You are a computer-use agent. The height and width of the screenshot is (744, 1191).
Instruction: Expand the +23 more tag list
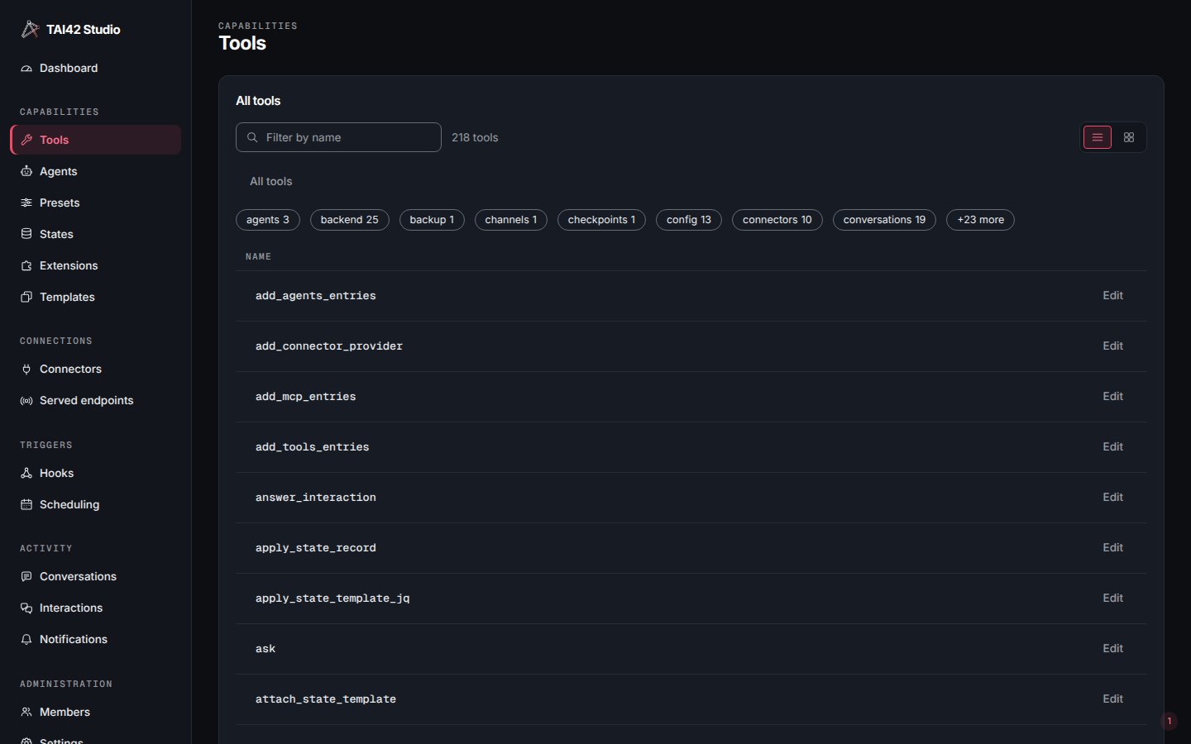point(981,220)
